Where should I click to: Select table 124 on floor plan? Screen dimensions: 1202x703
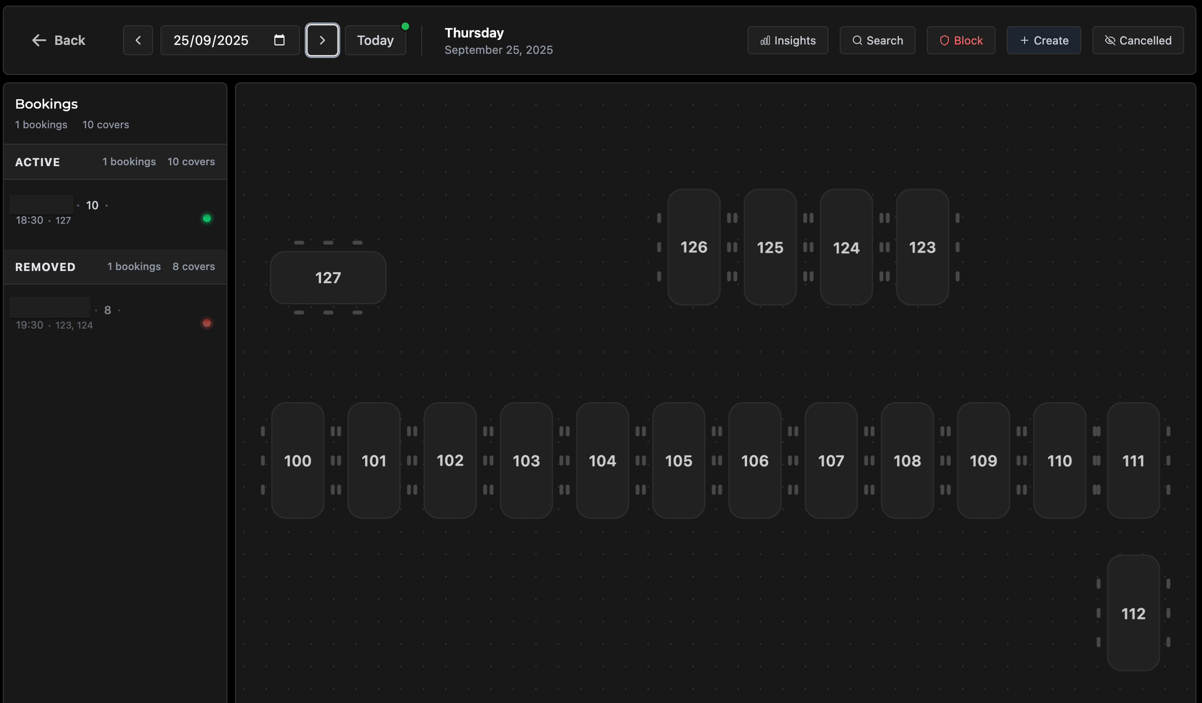846,248
